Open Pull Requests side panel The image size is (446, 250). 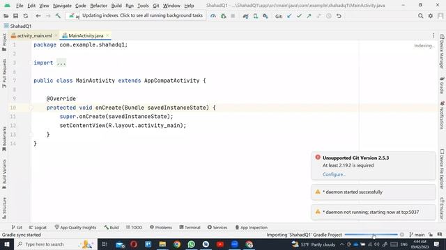pyautogui.click(x=4, y=73)
